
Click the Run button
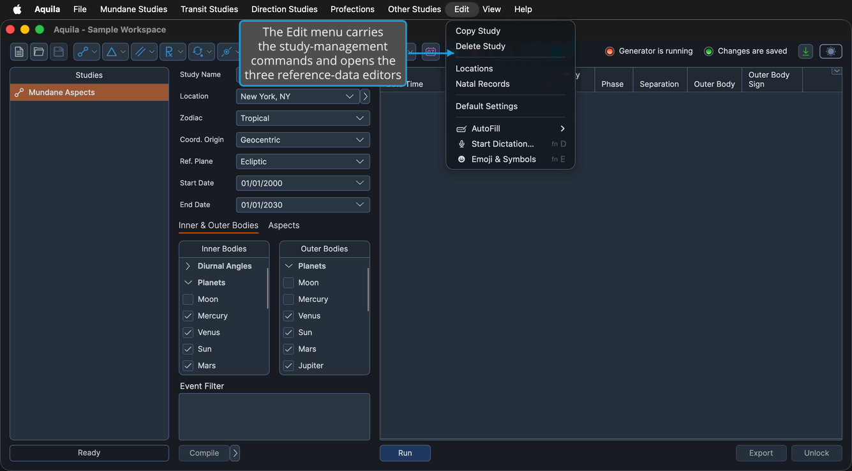pos(405,453)
